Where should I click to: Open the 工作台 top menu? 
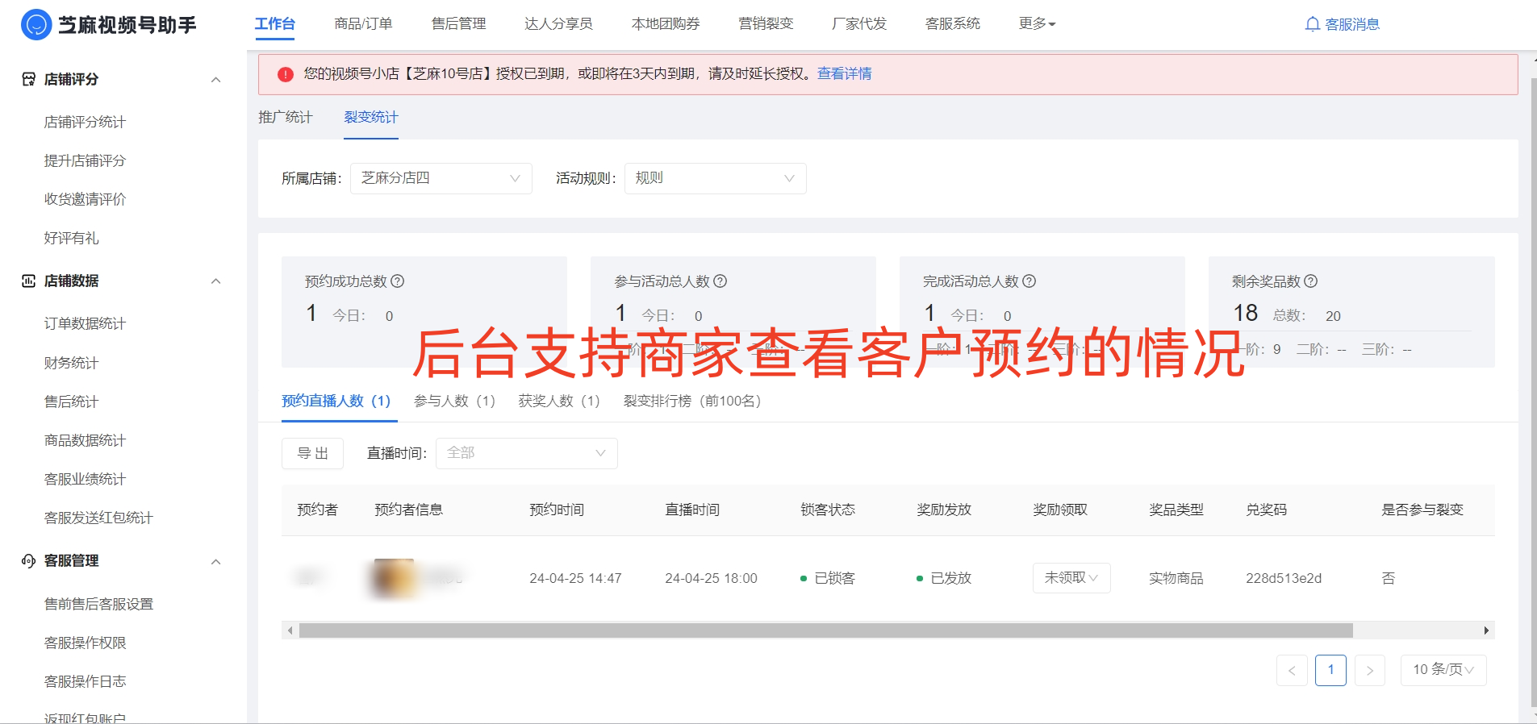coord(275,23)
